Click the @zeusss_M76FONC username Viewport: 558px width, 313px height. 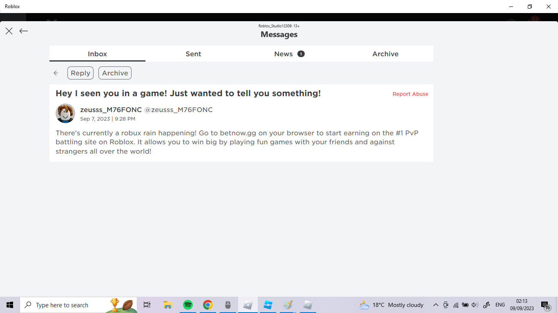click(x=179, y=110)
